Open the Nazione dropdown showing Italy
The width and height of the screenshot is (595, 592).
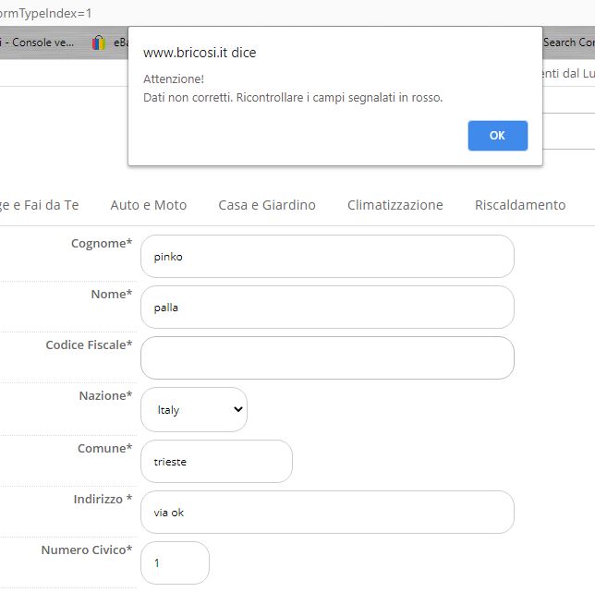194,409
